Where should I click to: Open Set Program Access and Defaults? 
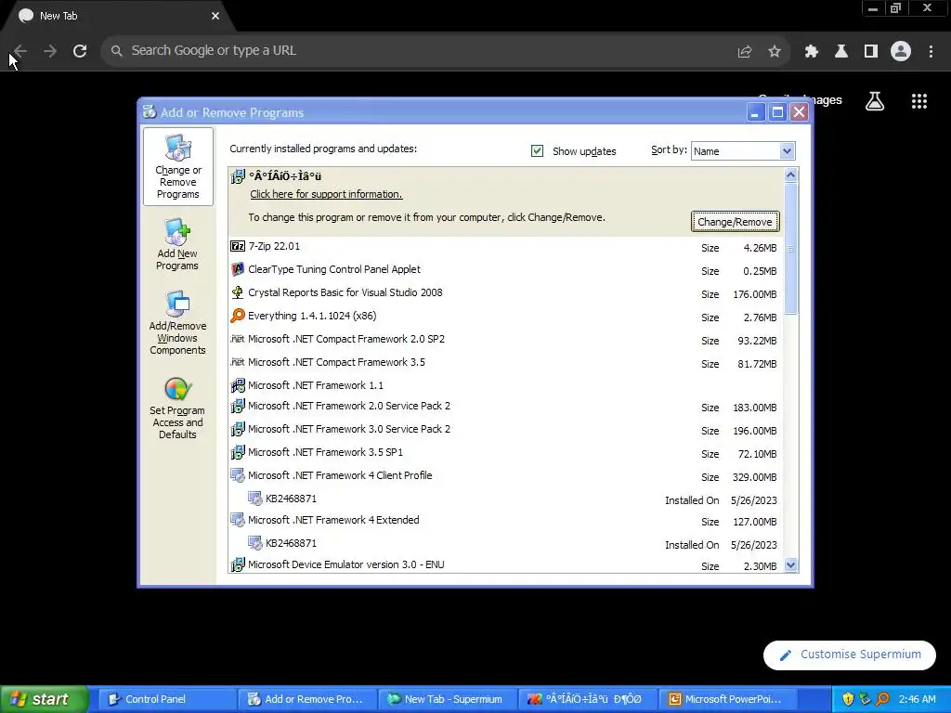pyautogui.click(x=177, y=408)
